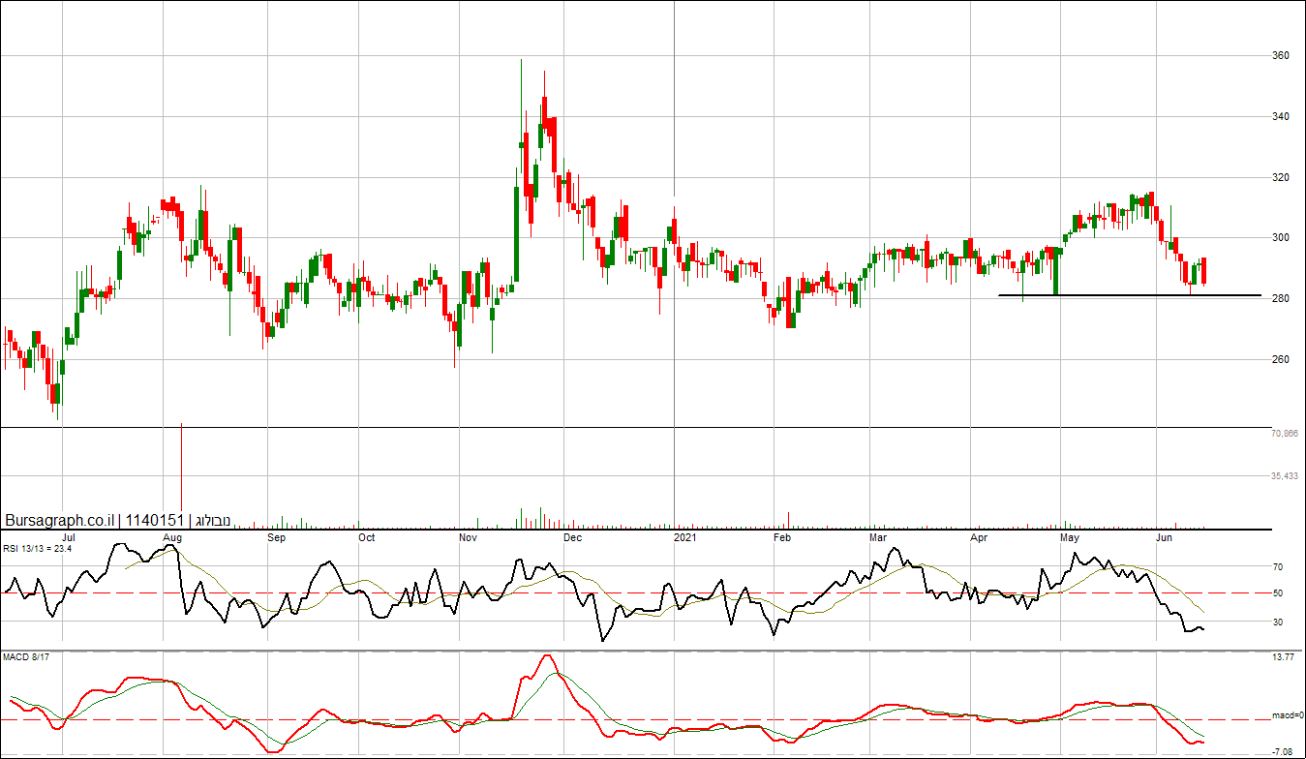The width and height of the screenshot is (1306, 759).
Task: Click the MACD 8/17 indicator label
Action: point(24,658)
